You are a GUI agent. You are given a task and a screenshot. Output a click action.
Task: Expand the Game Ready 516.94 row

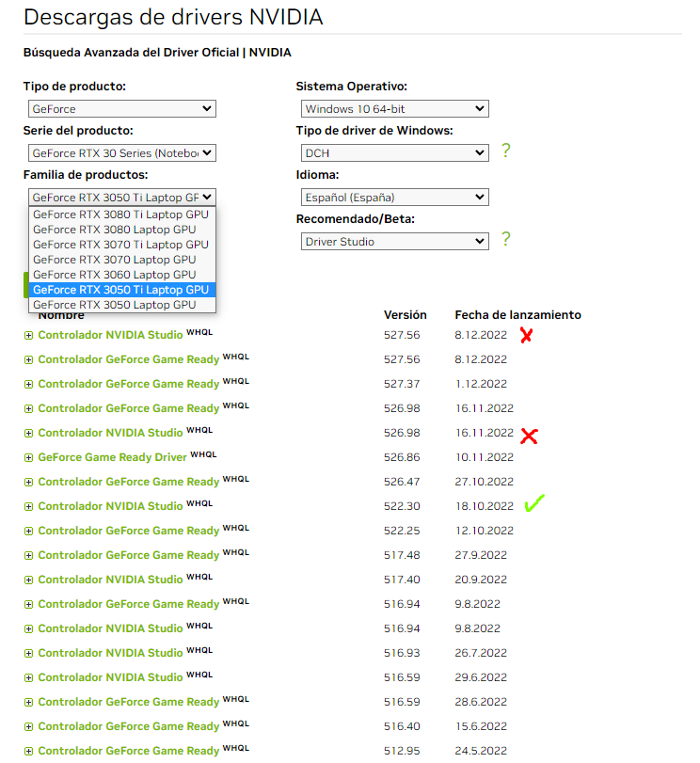tap(29, 604)
